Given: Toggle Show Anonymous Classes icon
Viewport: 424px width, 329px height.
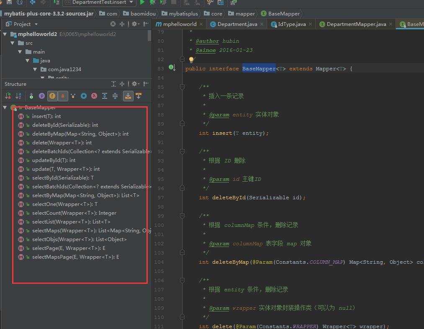Looking at the screenshot, I should (x=73, y=96).
